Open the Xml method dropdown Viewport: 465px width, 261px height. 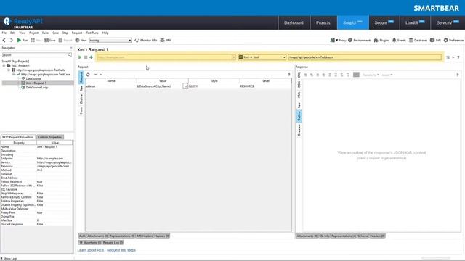[262, 57]
